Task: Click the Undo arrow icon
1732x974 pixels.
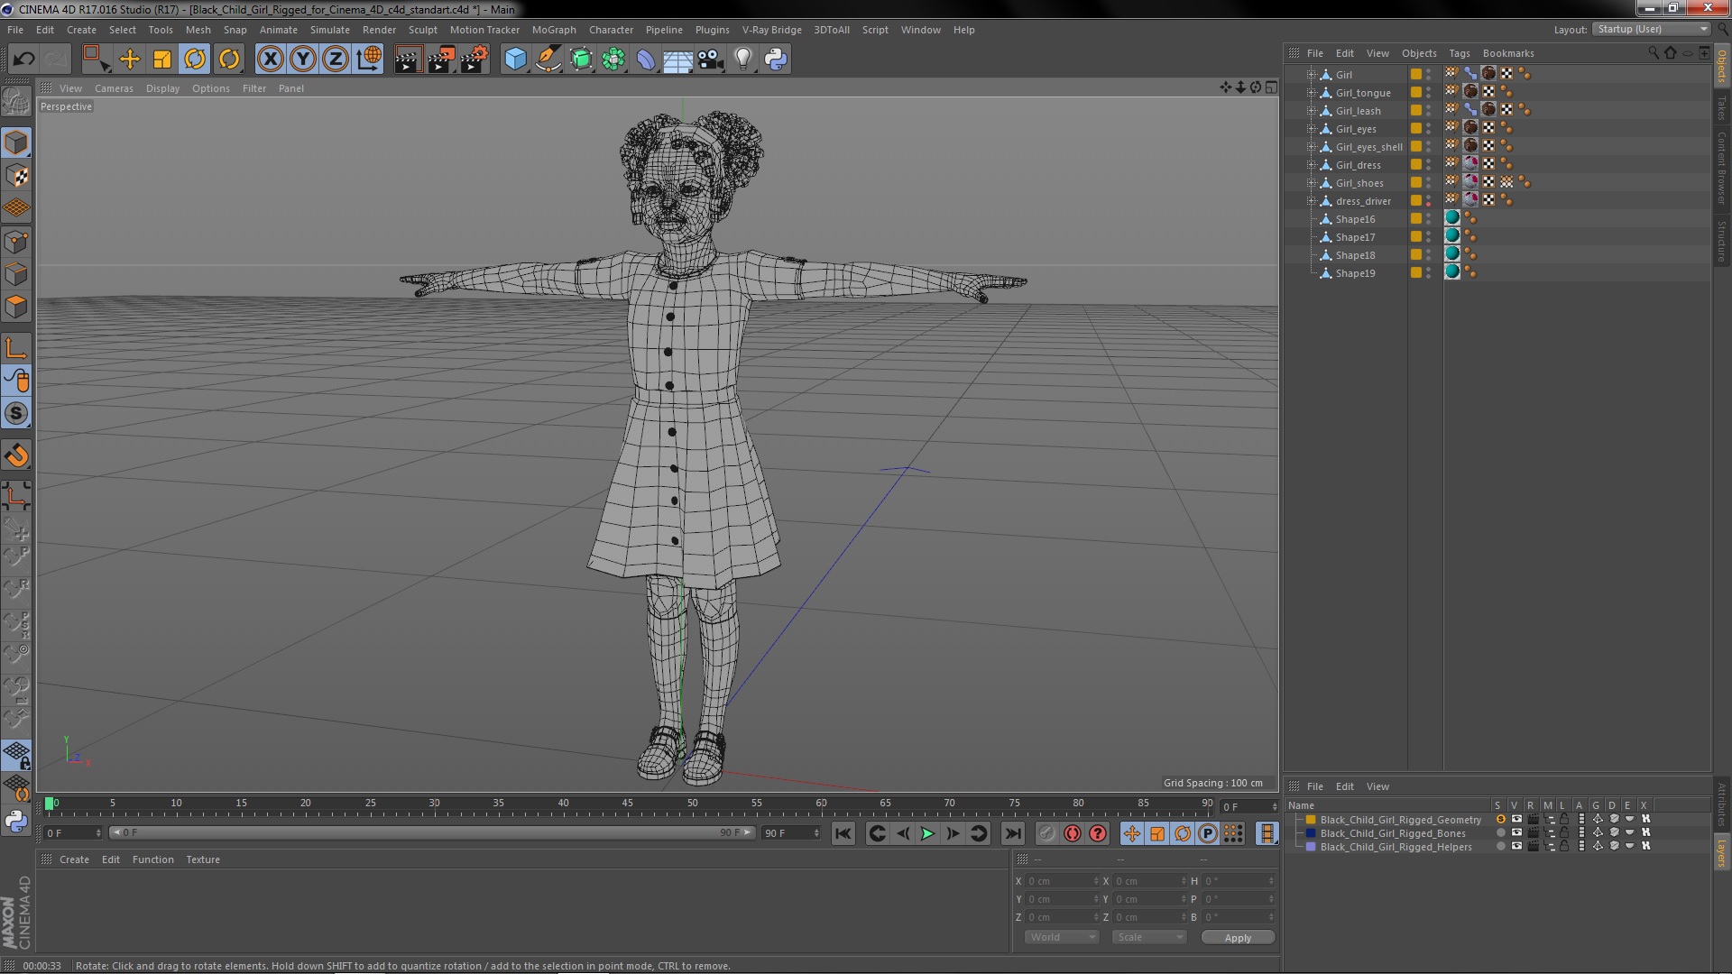Action: point(23,60)
